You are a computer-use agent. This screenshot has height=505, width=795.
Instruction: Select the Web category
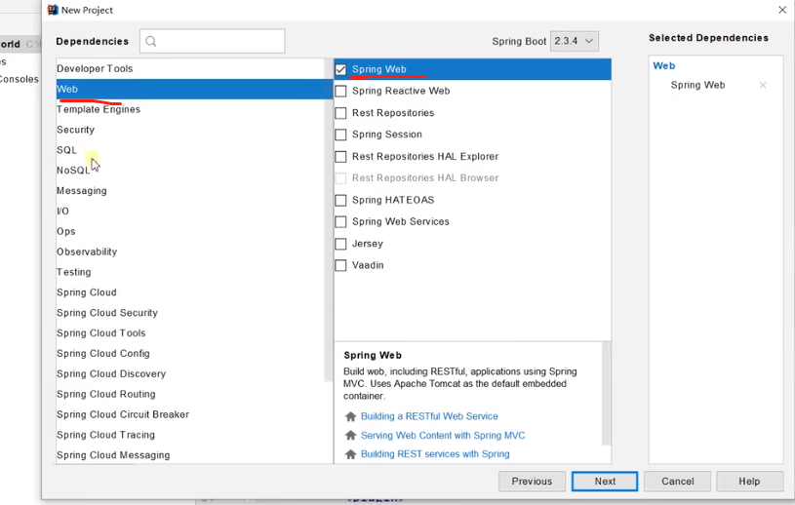pyautogui.click(x=194, y=89)
